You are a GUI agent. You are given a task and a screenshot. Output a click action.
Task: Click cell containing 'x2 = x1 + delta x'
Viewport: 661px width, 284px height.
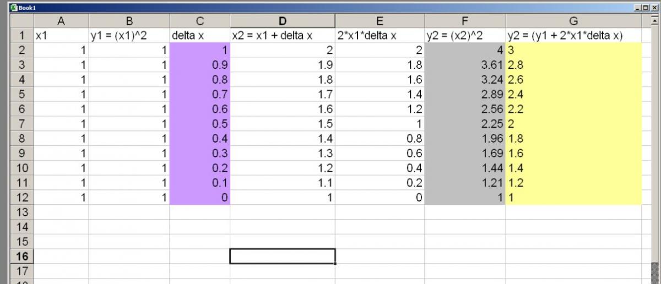click(283, 36)
